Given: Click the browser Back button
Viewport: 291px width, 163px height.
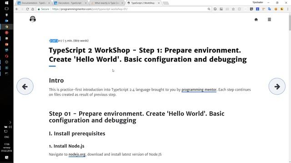Looking at the screenshot, I should click(x=17, y=9).
